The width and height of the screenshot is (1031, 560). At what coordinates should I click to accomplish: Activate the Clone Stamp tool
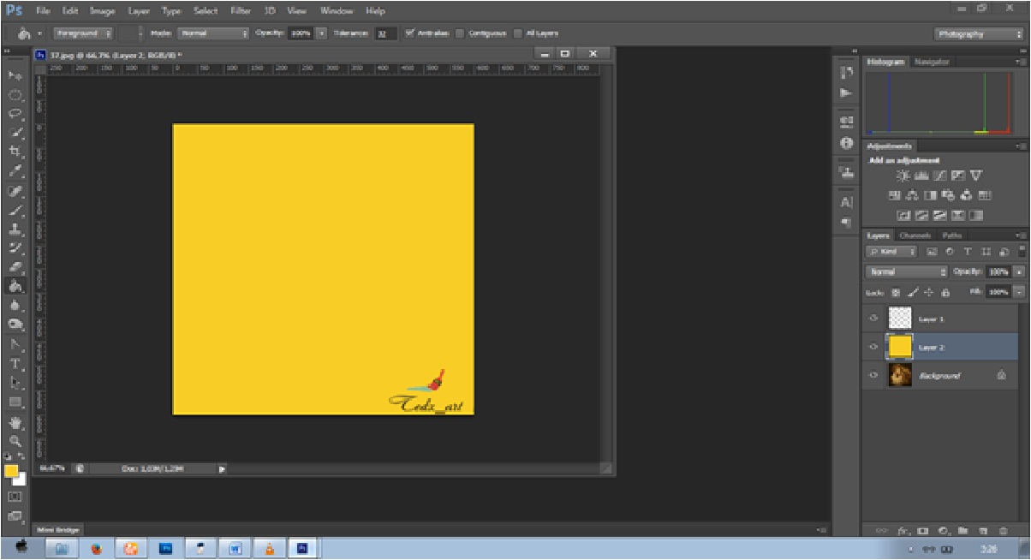pyautogui.click(x=15, y=229)
